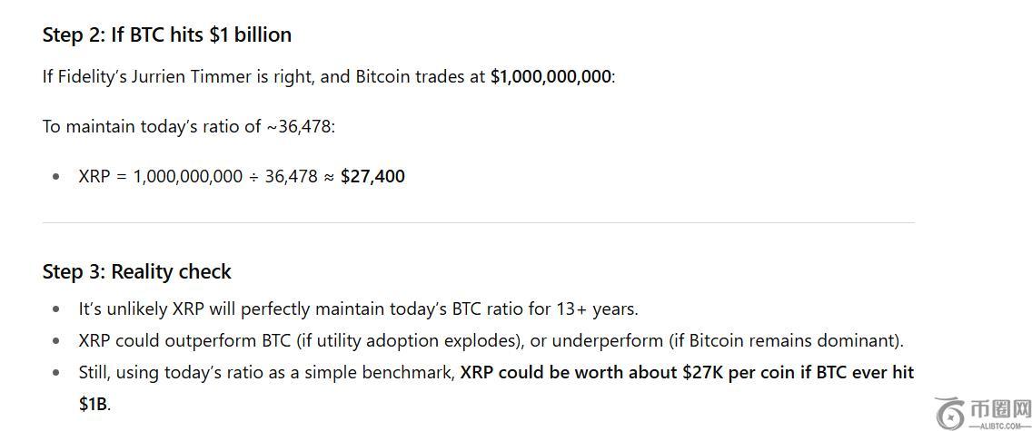Click the "To maintain today's ratio" line
This screenshot has width=1032, height=431.
[x=189, y=126]
